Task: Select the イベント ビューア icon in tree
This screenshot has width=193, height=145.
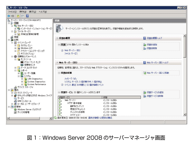Action: click(15, 43)
